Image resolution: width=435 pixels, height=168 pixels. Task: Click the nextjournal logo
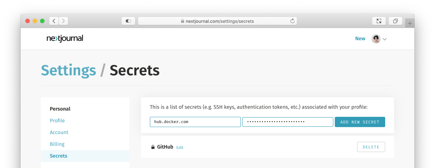click(65, 38)
